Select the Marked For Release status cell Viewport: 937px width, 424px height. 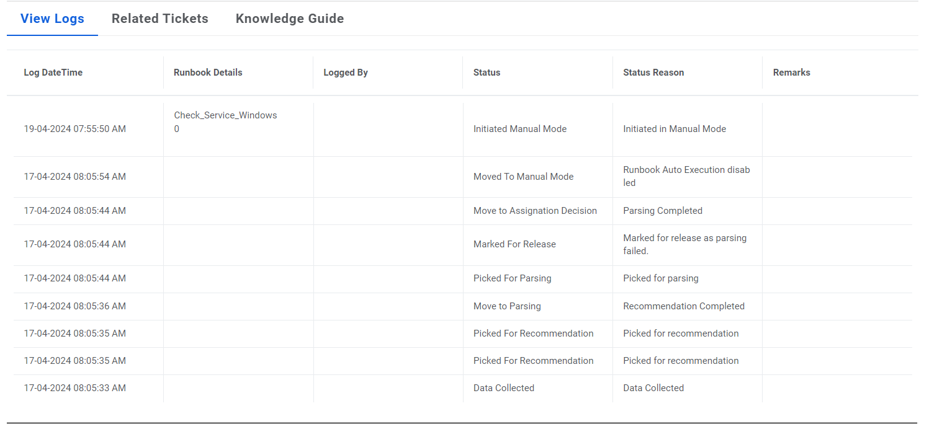[x=514, y=244]
